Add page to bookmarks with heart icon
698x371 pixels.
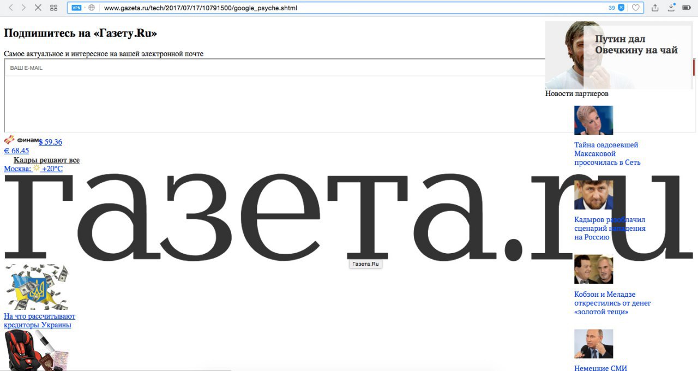click(x=635, y=8)
